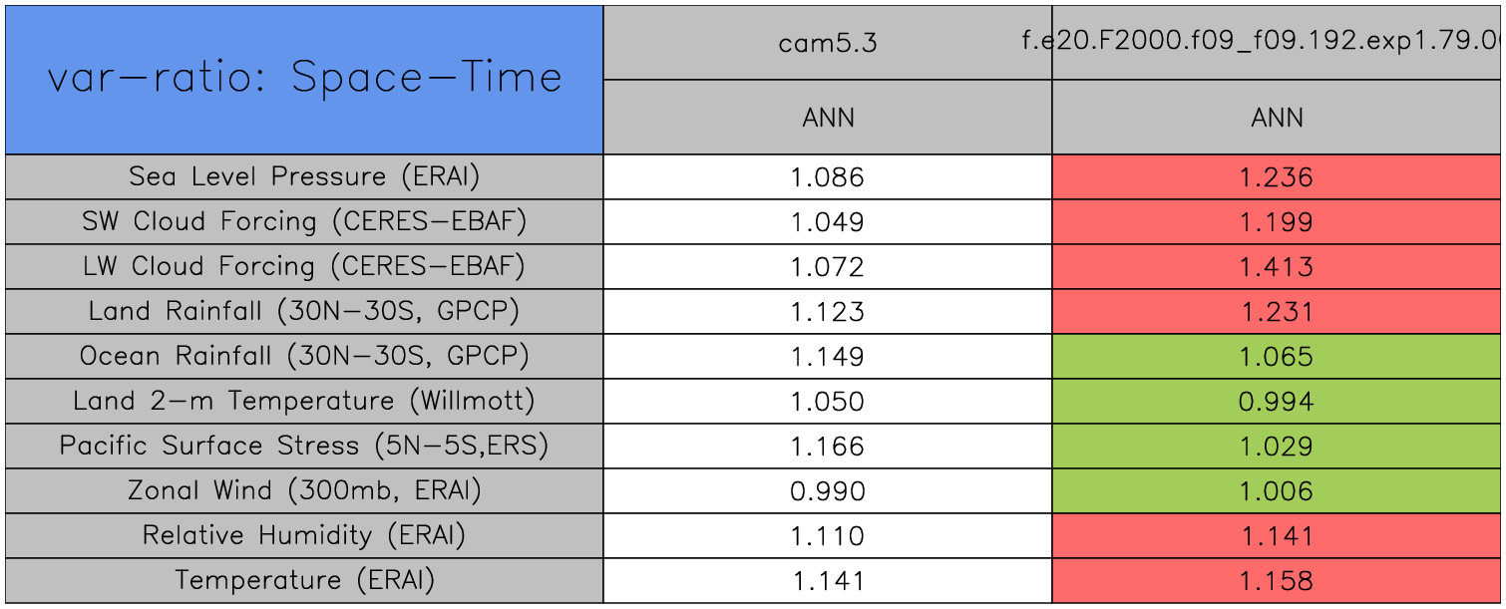
Task: Select the Ocean Rainfall (30N-30S, GPCP) label
Action: 304,357
